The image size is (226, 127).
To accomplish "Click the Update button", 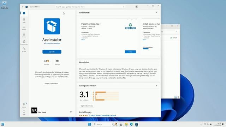I will [52, 52].
